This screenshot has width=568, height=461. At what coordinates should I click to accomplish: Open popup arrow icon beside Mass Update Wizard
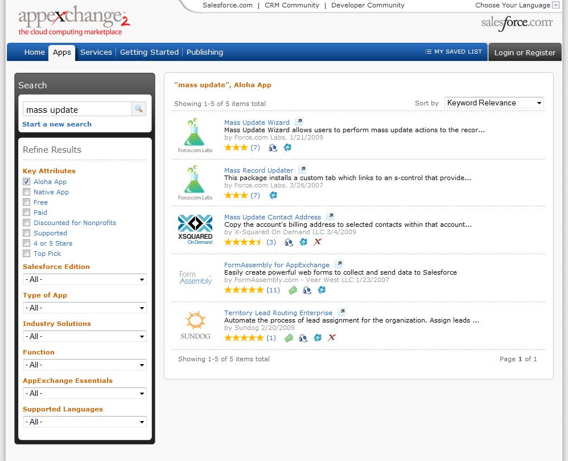299,121
